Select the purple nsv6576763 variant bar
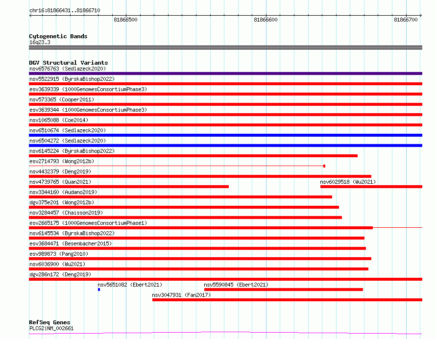The height and width of the screenshot is (339, 436). coord(225,73)
